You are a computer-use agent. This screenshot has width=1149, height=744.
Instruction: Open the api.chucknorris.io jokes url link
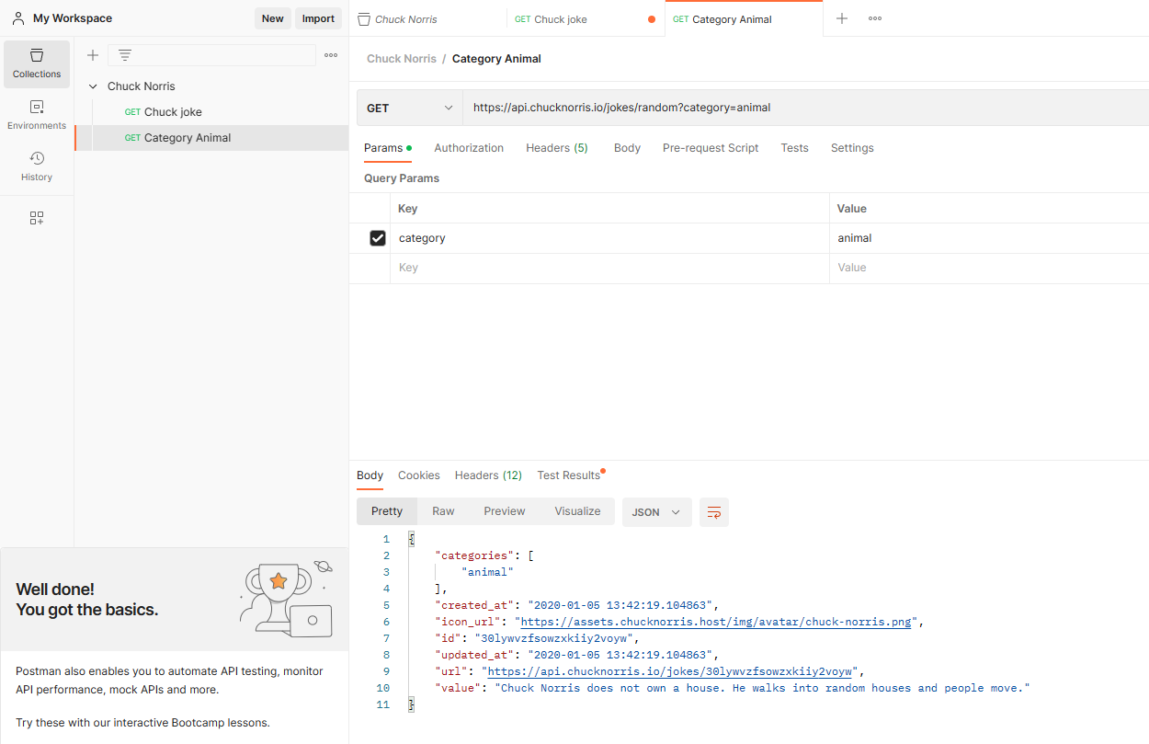[x=671, y=671]
